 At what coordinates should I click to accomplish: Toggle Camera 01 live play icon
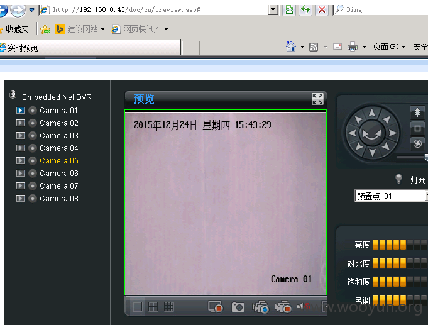coord(20,111)
